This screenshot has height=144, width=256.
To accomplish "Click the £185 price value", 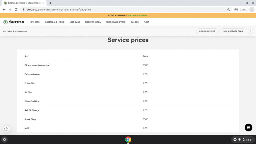I will tap(145, 65).
